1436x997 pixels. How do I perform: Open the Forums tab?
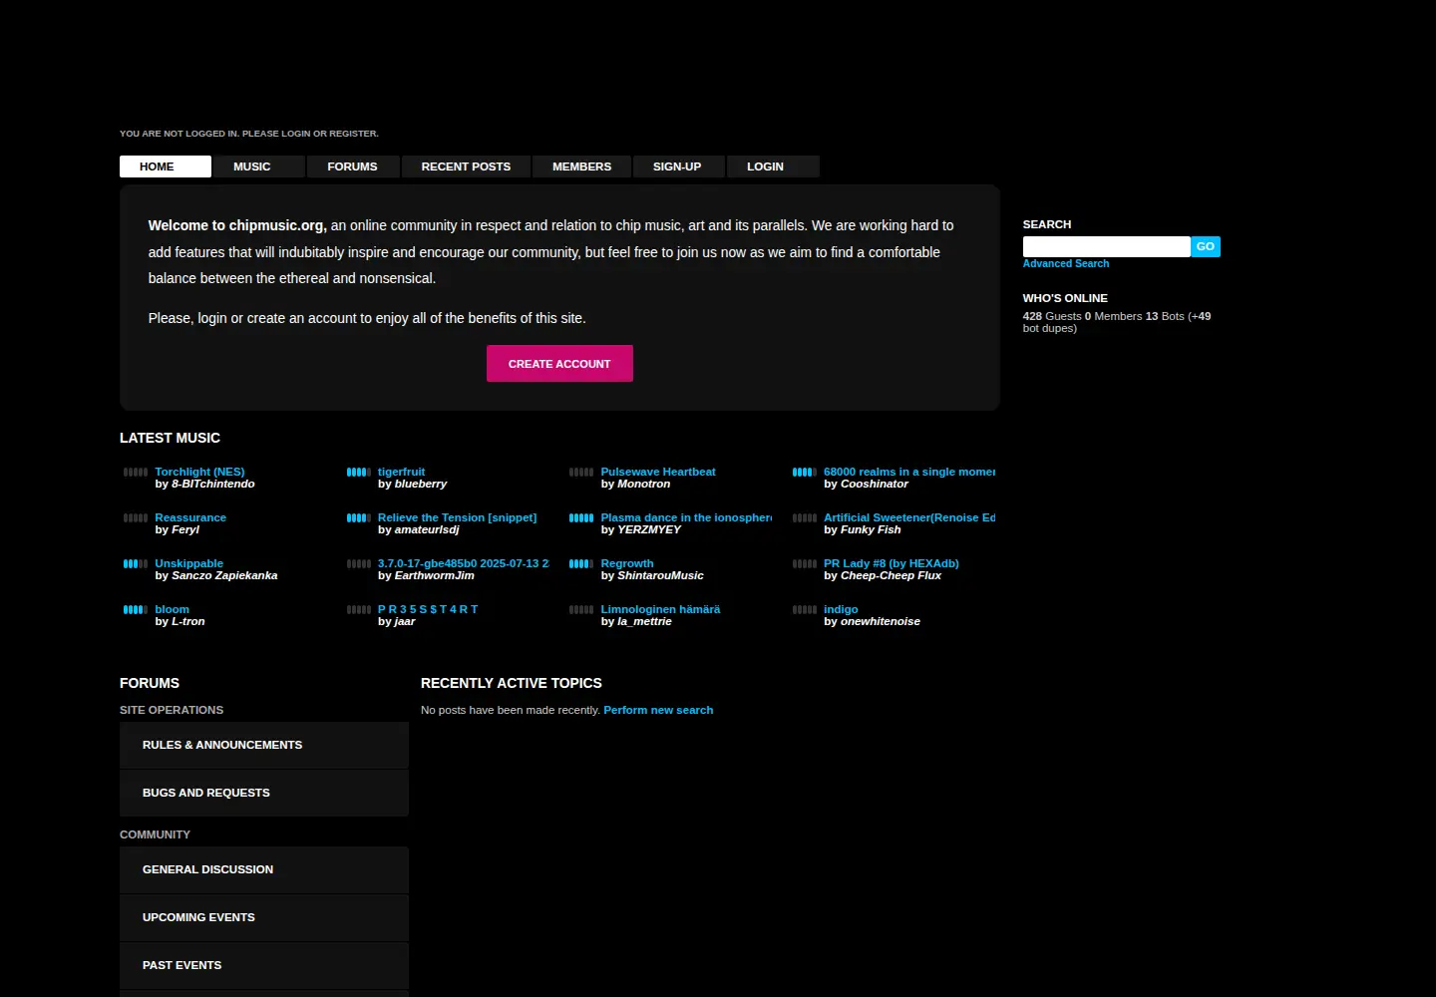pos(353,166)
